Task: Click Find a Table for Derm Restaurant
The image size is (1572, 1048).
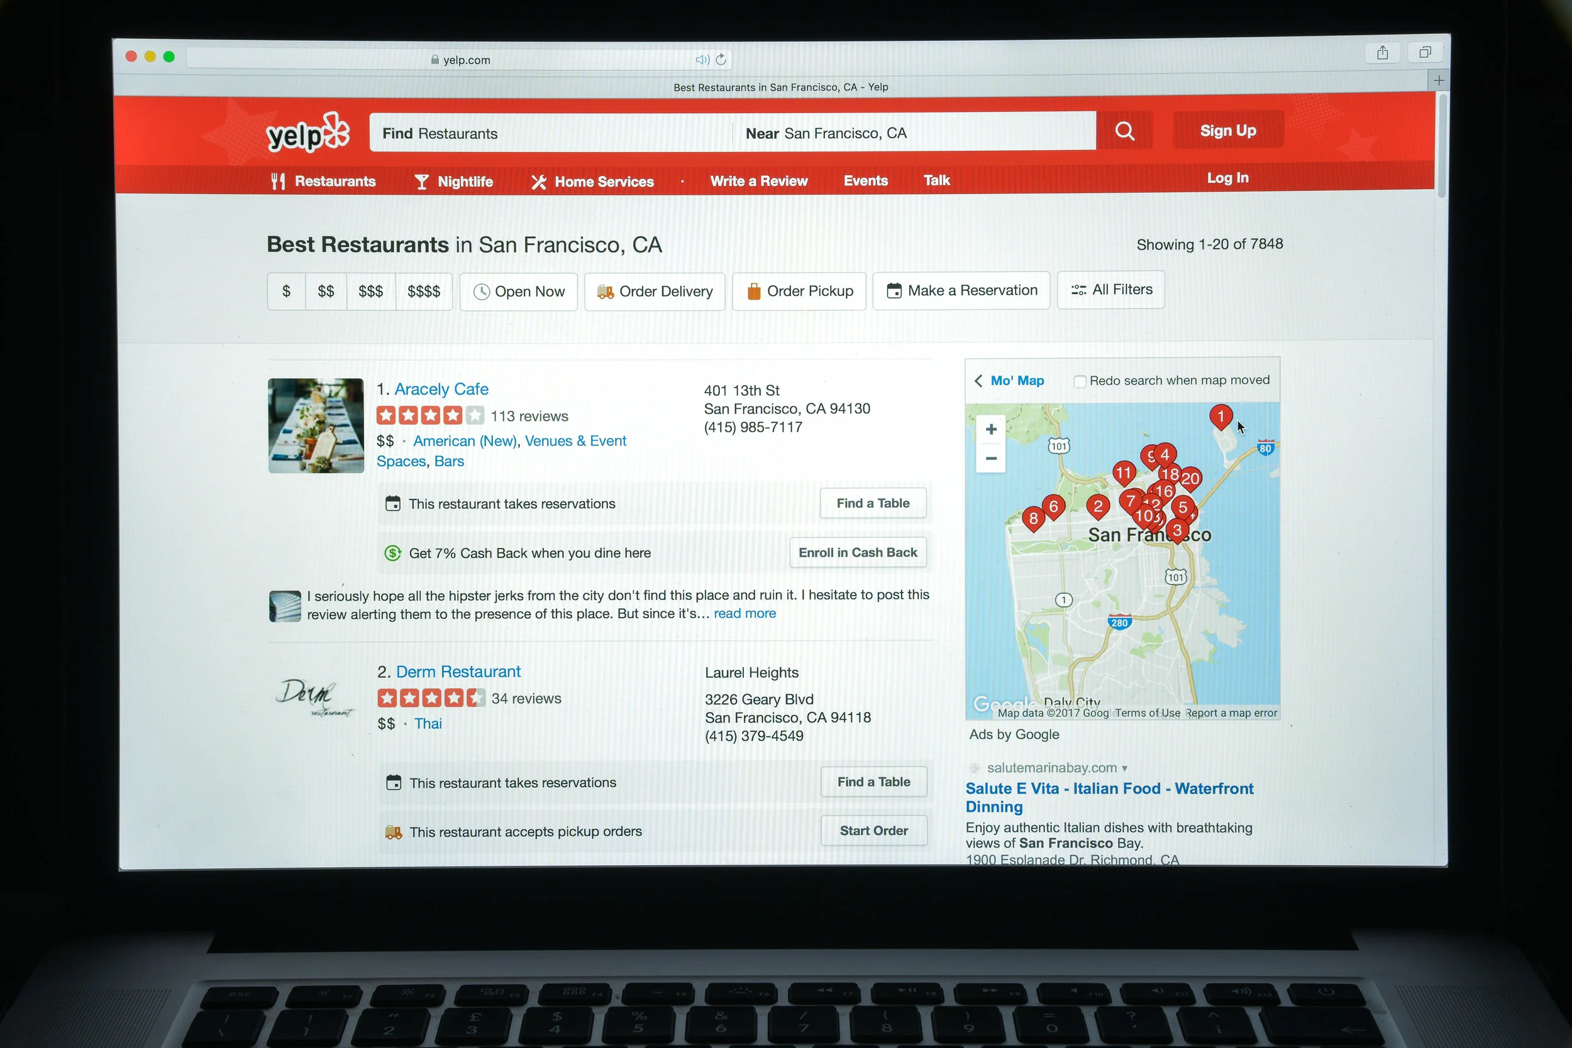Action: (x=873, y=782)
